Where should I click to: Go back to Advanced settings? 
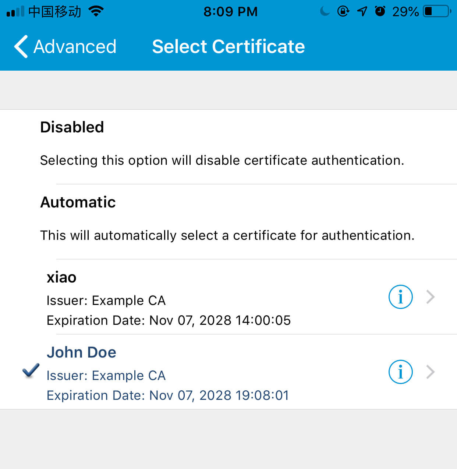point(75,47)
